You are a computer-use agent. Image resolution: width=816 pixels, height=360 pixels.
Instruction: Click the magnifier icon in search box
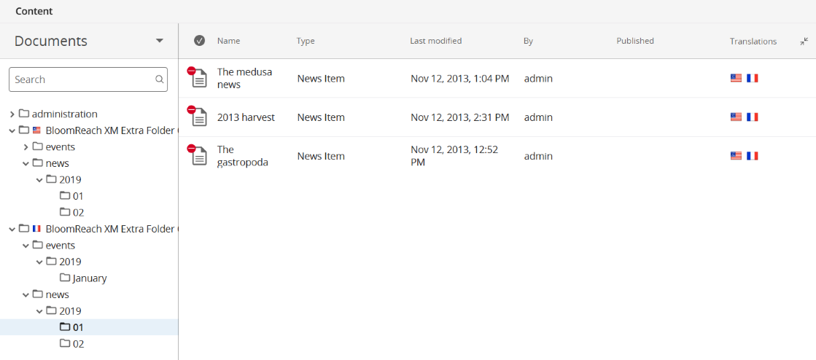click(x=159, y=79)
